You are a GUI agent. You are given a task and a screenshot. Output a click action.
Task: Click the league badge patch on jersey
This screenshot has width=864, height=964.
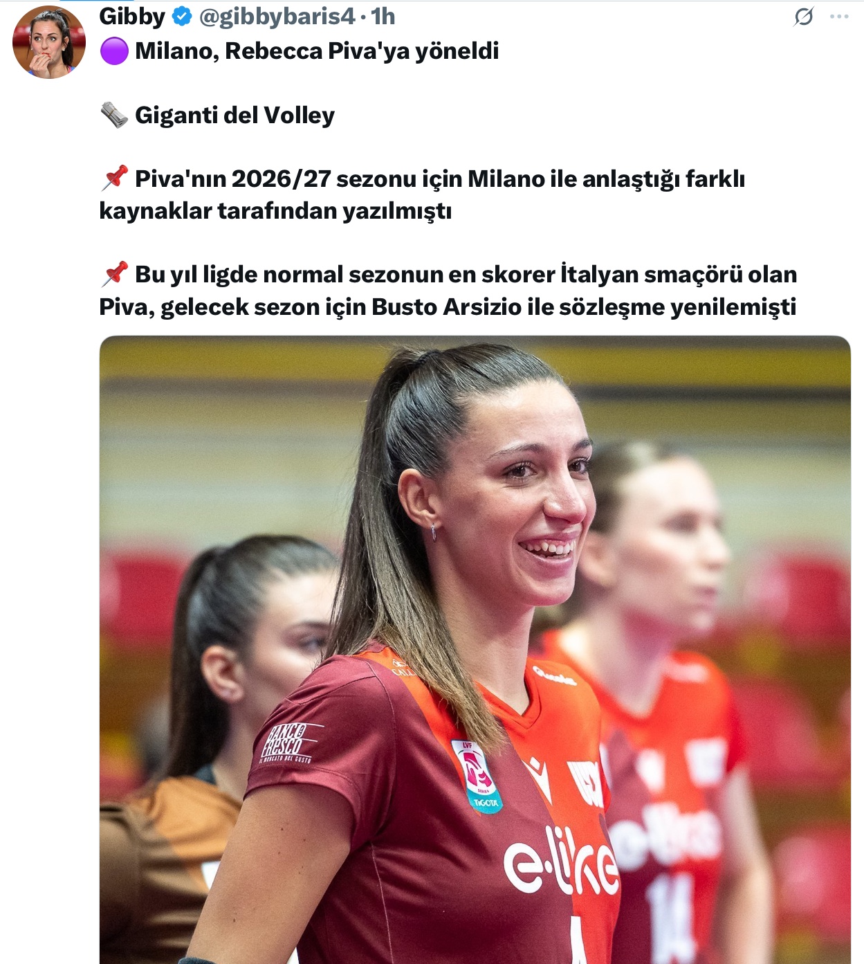pyautogui.click(x=477, y=775)
